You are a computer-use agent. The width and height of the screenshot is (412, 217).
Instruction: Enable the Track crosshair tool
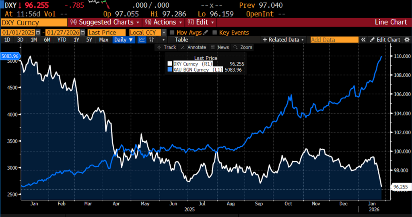click(167, 47)
